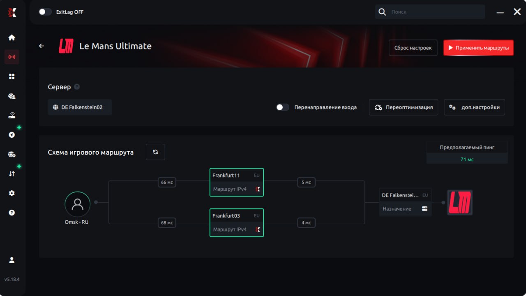Click the Предполагаемый пинг label
The width and height of the screenshot is (526, 296).
467,147
